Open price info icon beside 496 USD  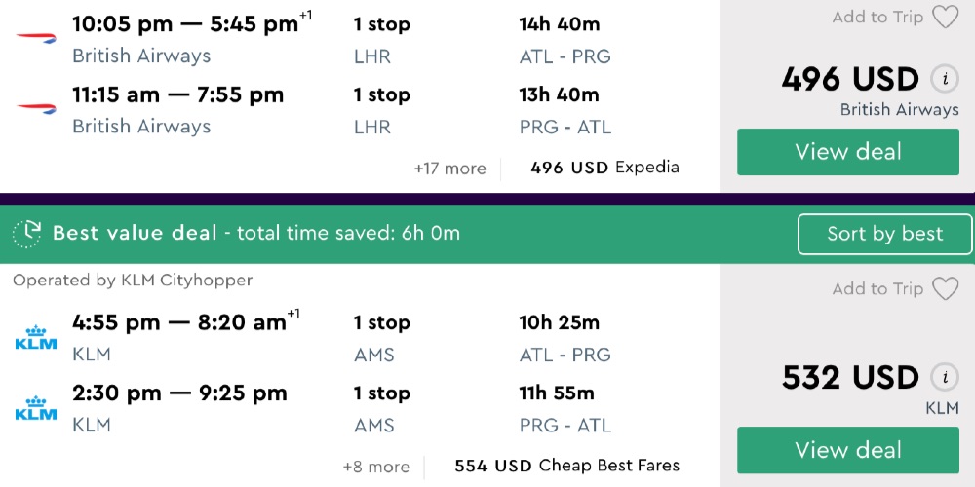pos(942,79)
